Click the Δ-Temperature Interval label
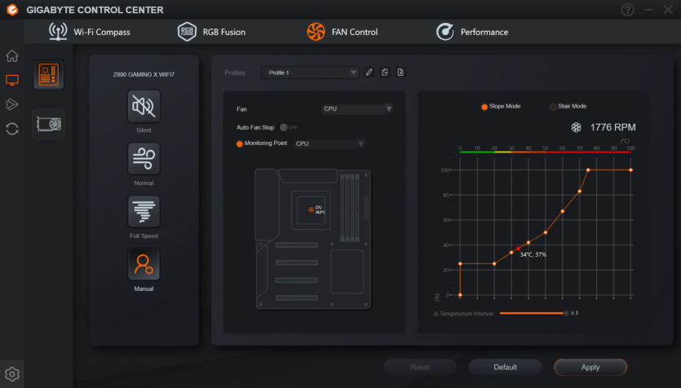Screen dimensions: 681x388 click(x=463, y=314)
